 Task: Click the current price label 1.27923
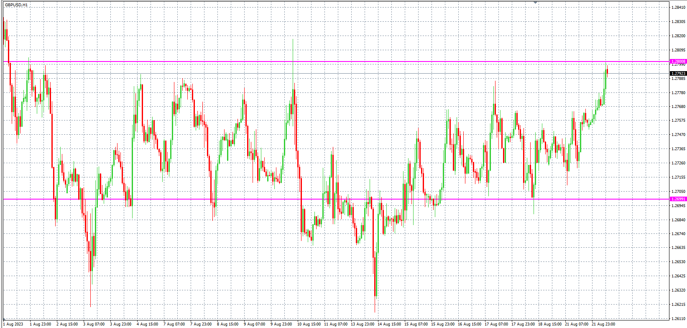[x=678, y=74]
